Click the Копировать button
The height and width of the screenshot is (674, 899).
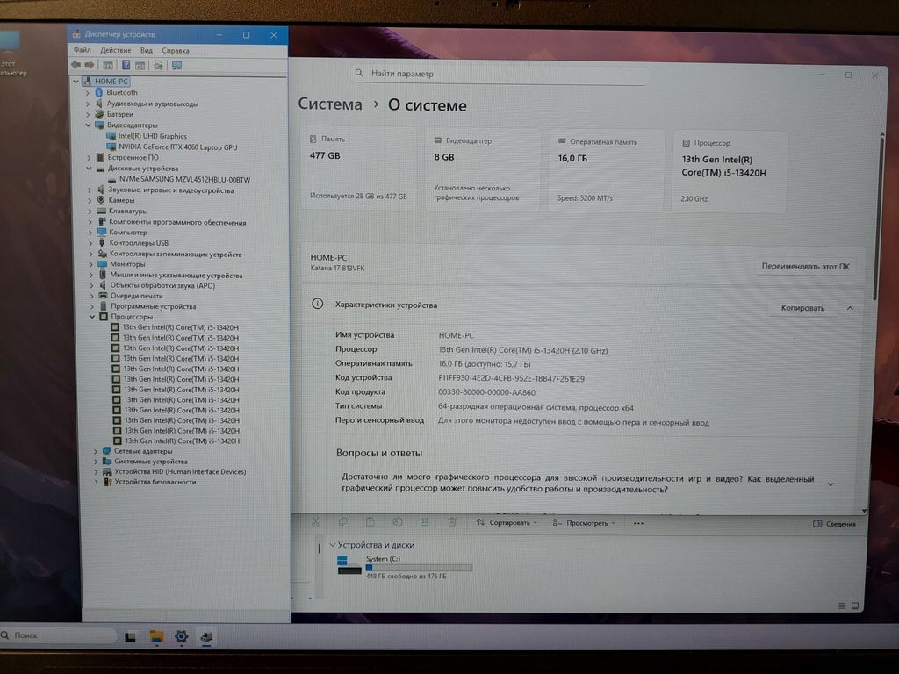803,308
